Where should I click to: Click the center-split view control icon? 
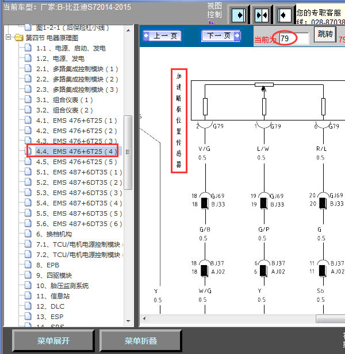point(262,15)
